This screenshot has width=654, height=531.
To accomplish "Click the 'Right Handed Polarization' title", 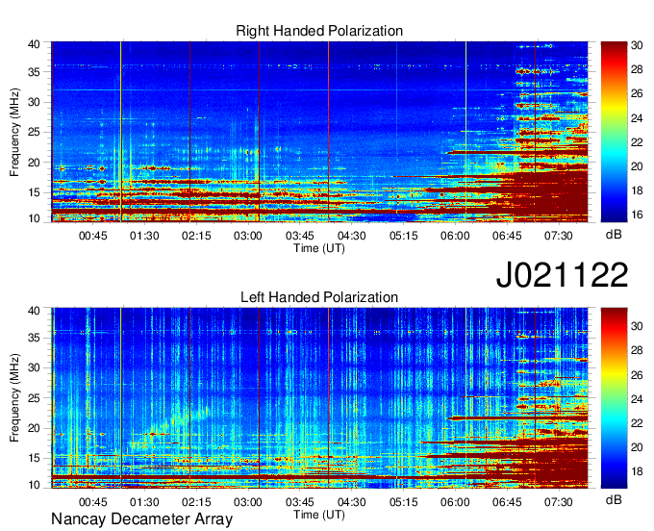I will click(x=319, y=31).
